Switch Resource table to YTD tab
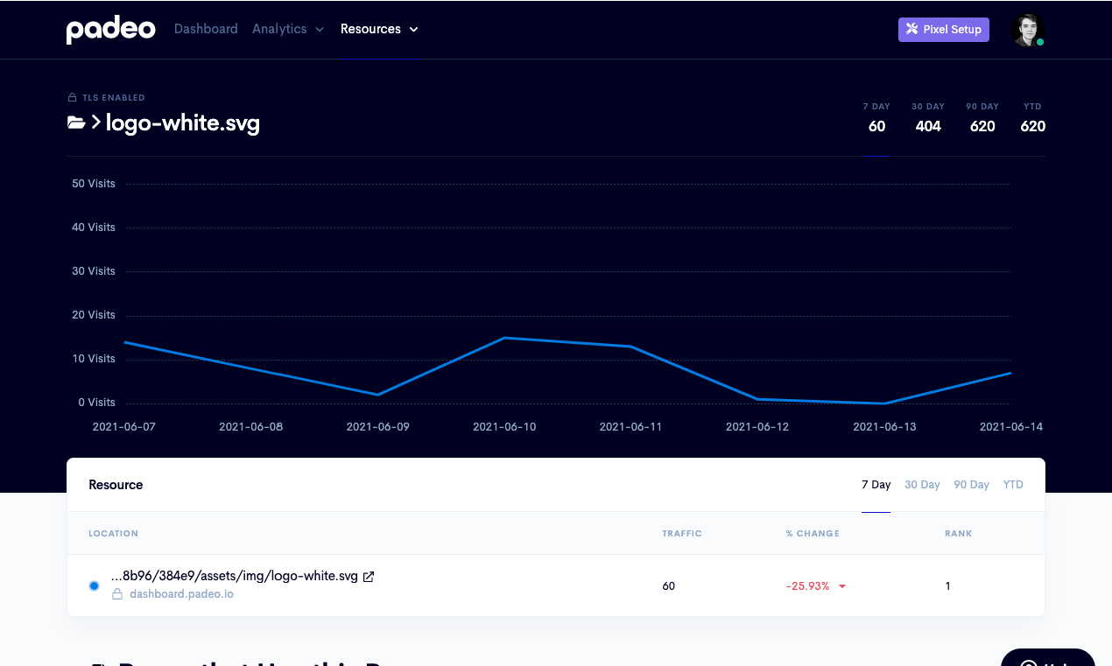The image size is (1112, 666). pos(1013,485)
